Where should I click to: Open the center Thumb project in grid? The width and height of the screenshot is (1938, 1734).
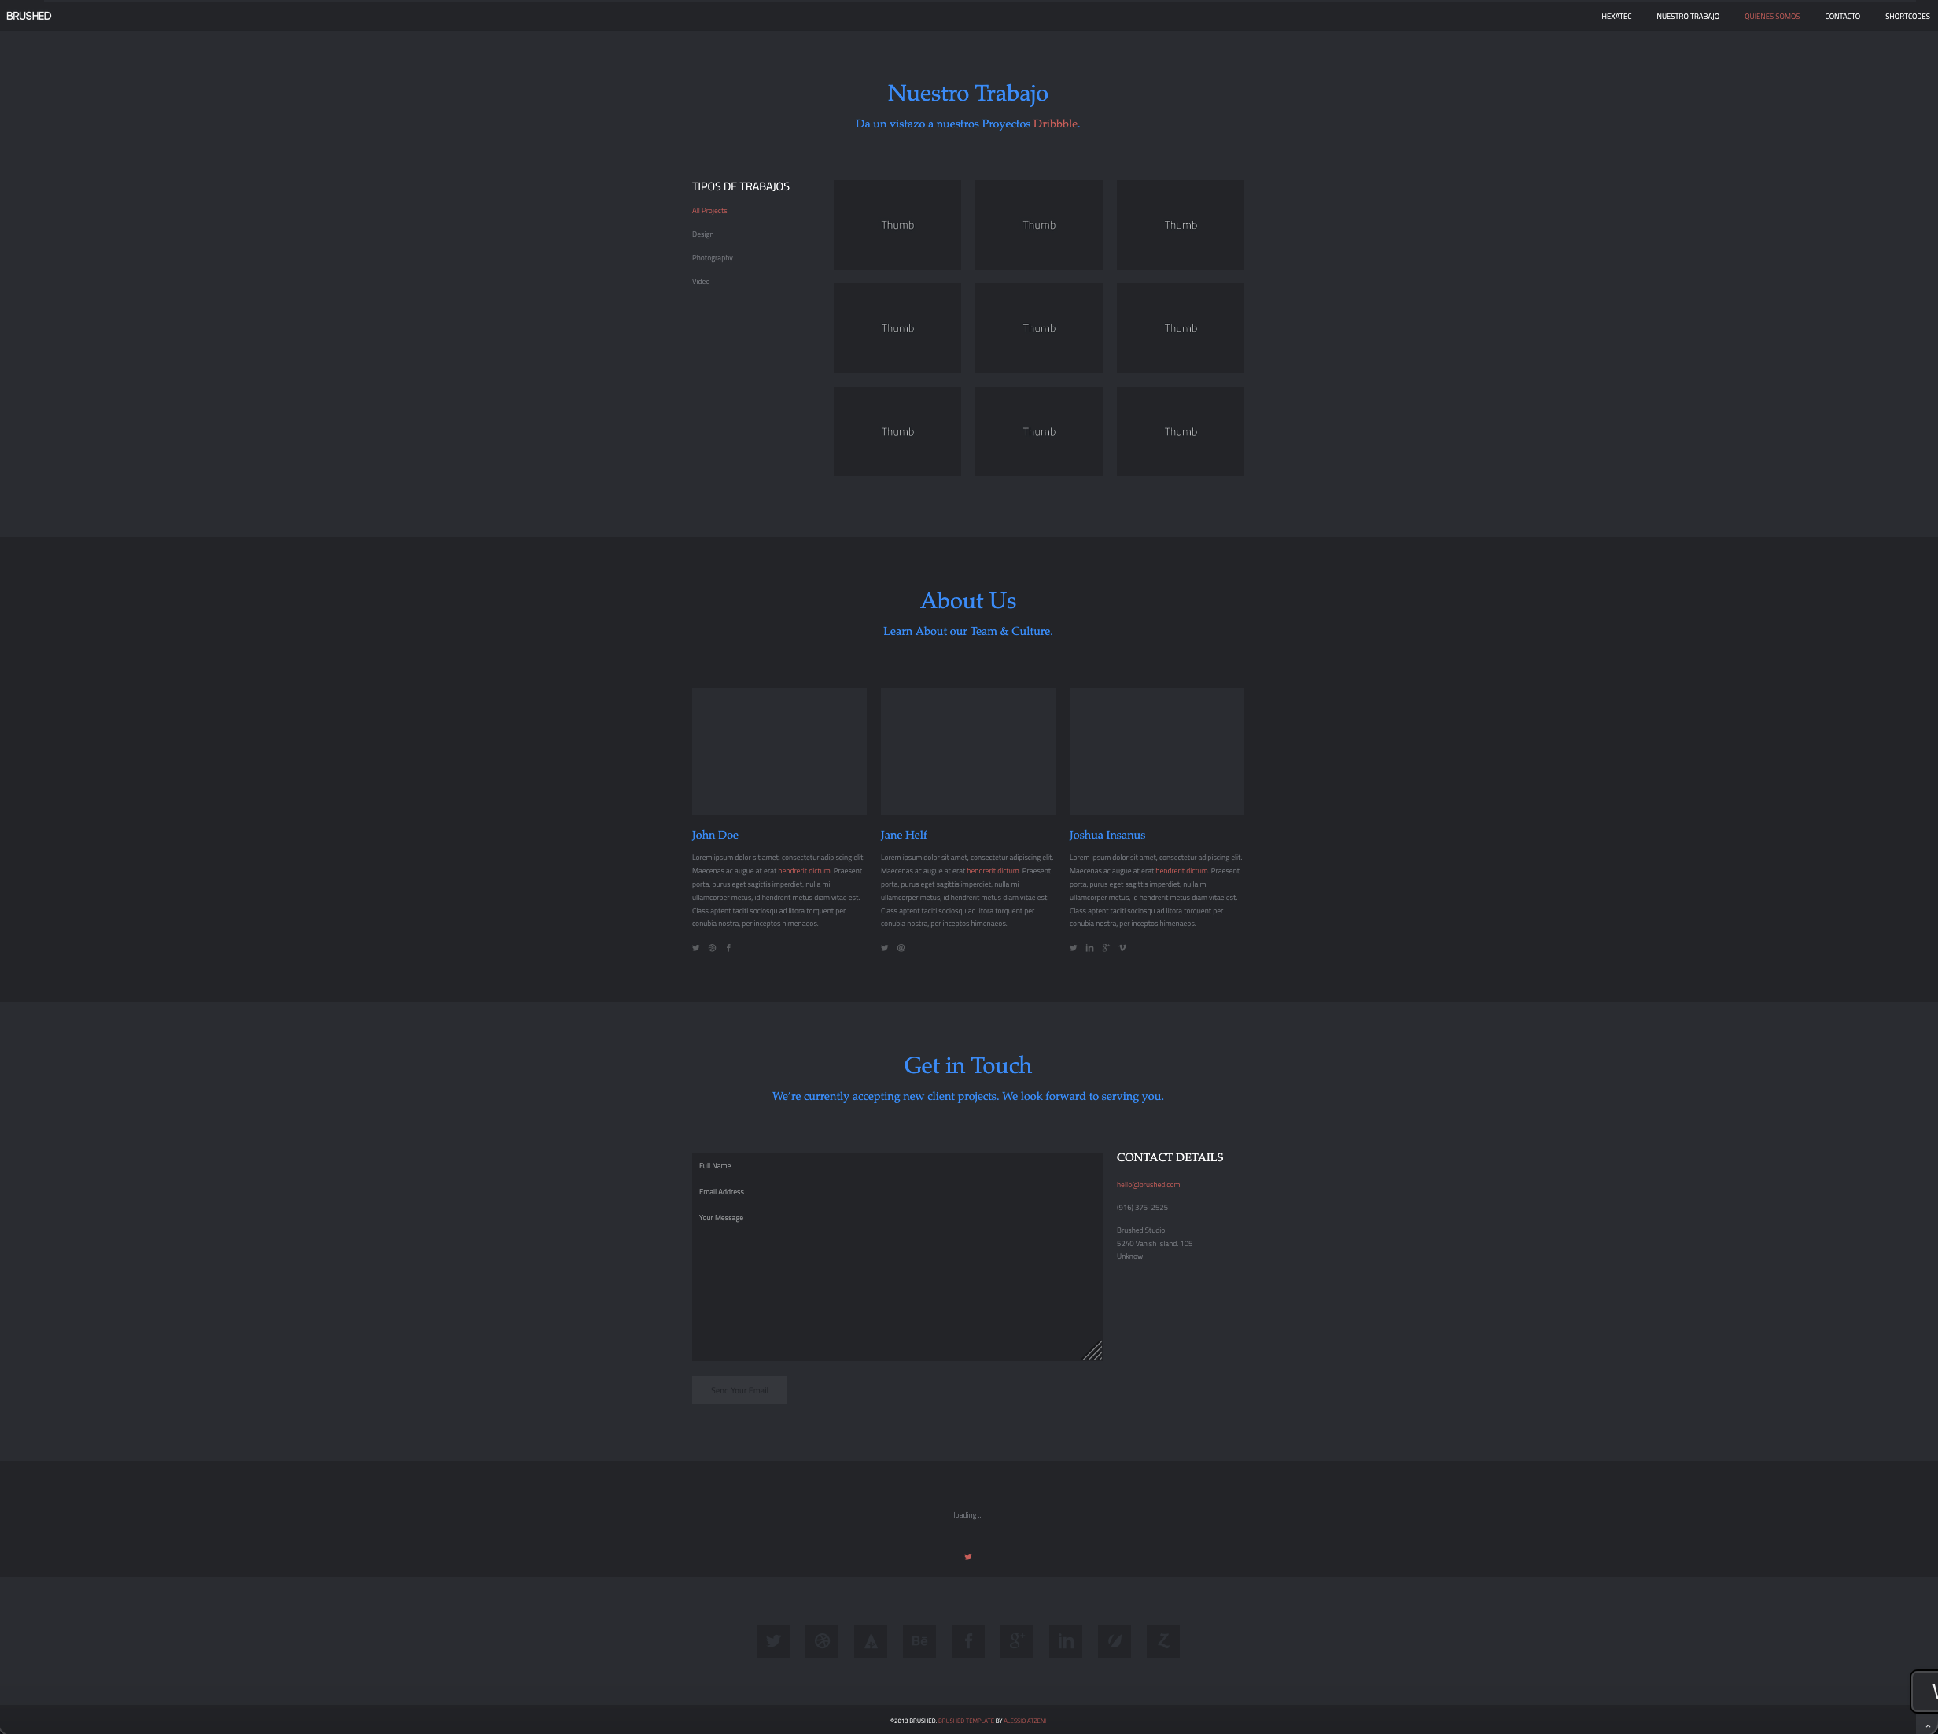tap(1039, 328)
